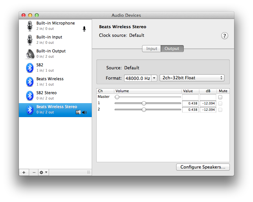Click the Built-in Microphone device icon
This screenshot has height=202, width=253.
coord(30,26)
